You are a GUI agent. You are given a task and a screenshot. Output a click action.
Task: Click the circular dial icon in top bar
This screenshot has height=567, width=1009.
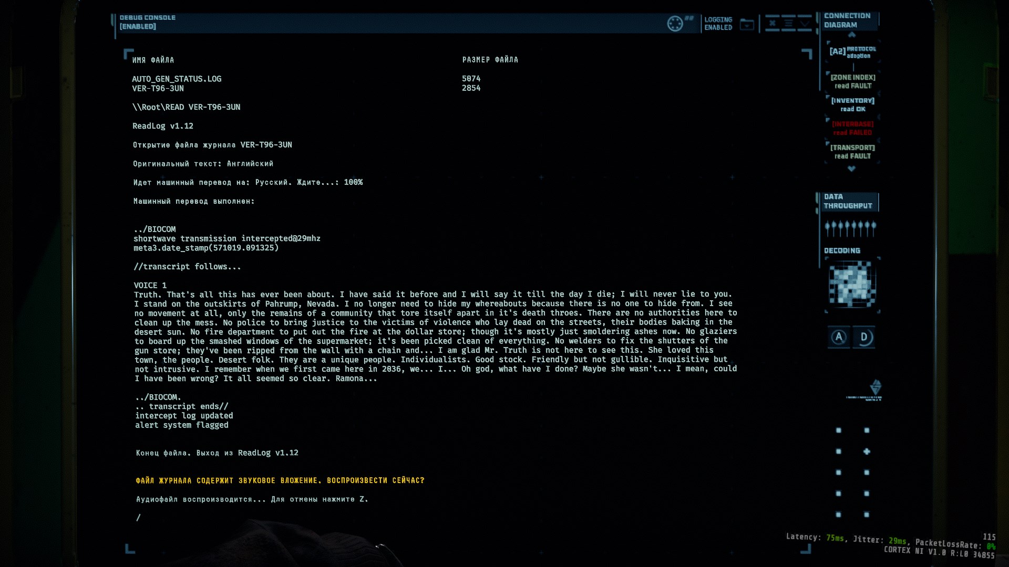pos(675,24)
